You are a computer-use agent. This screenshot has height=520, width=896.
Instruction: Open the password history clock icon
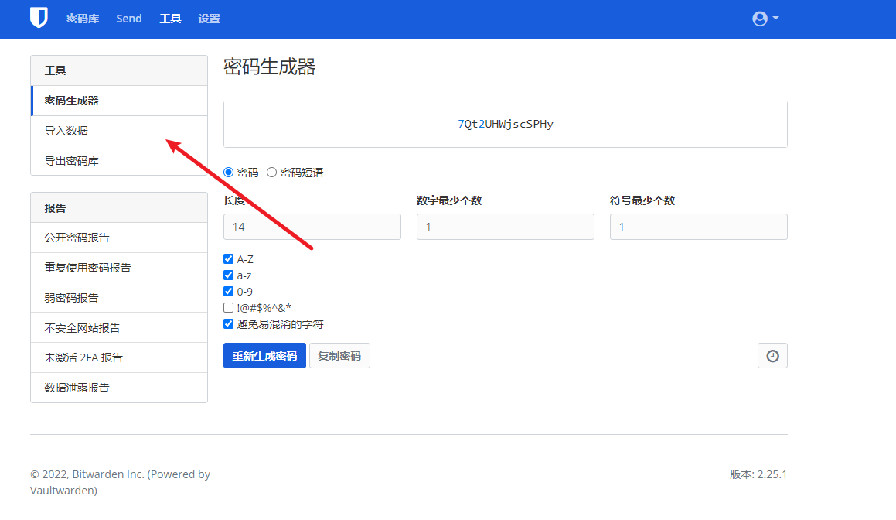[x=772, y=356]
